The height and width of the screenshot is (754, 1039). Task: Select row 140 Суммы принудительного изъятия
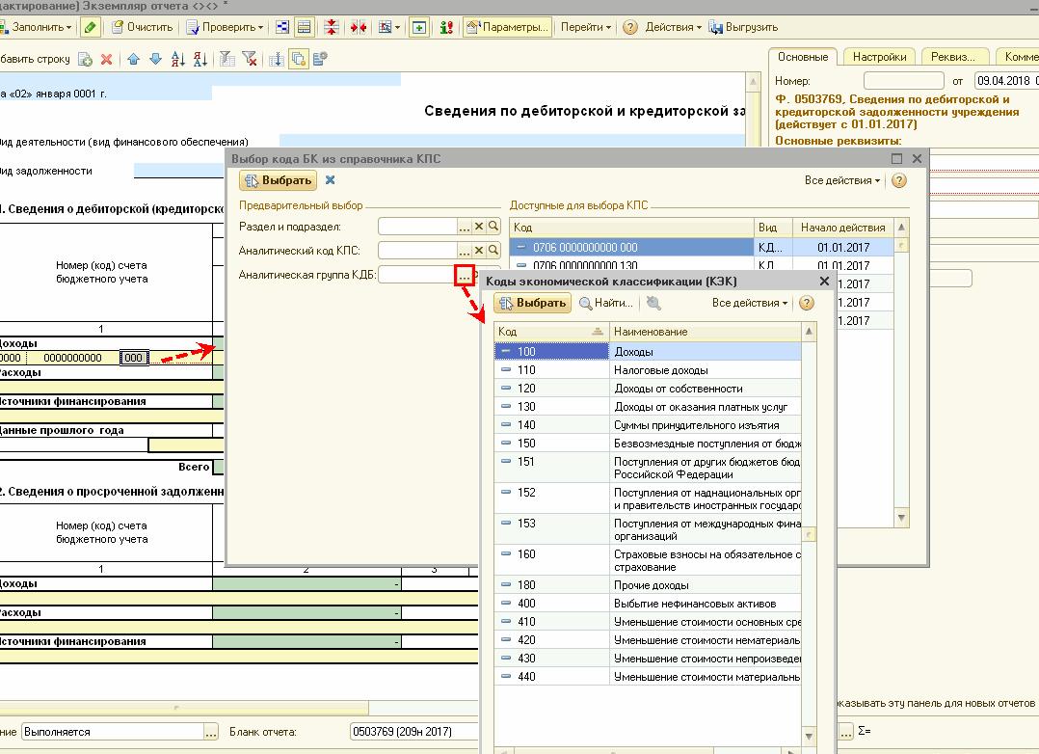pos(648,425)
